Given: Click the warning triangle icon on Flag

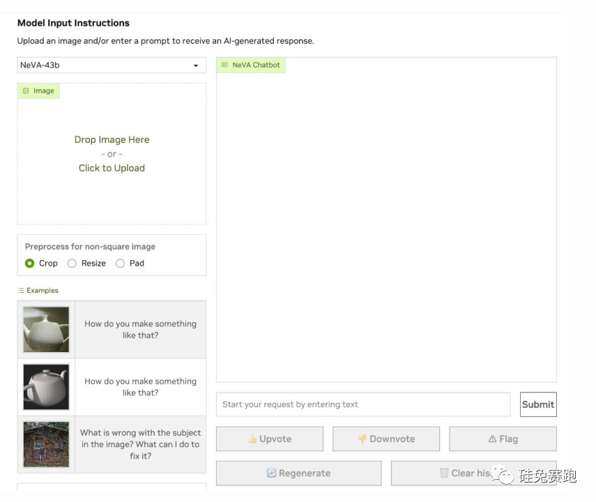Looking at the screenshot, I should click(x=492, y=439).
